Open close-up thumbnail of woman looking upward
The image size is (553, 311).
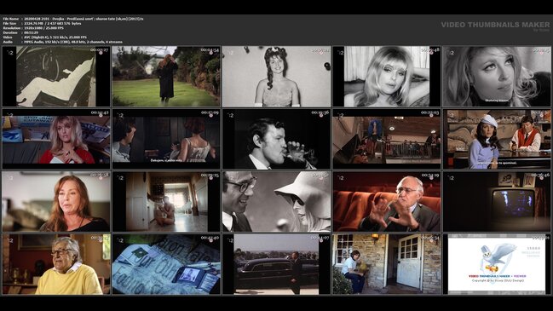click(497, 76)
